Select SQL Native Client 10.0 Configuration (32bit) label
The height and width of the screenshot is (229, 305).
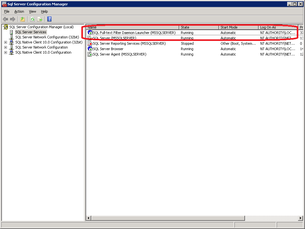coord(49,42)
